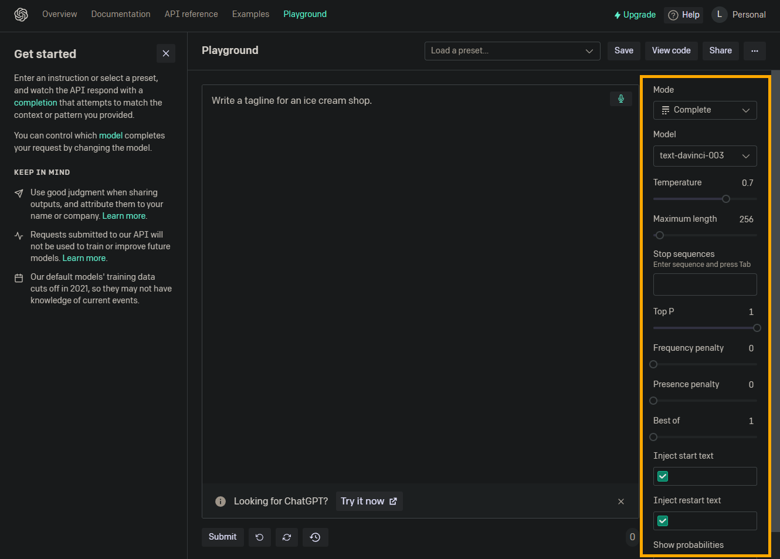Click the microphone icon in prompt box
The image size is (780, 559).
[621, 99]
